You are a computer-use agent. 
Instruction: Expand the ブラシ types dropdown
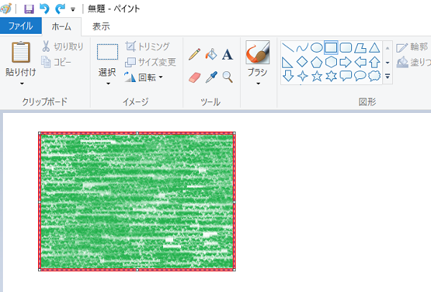258,83
